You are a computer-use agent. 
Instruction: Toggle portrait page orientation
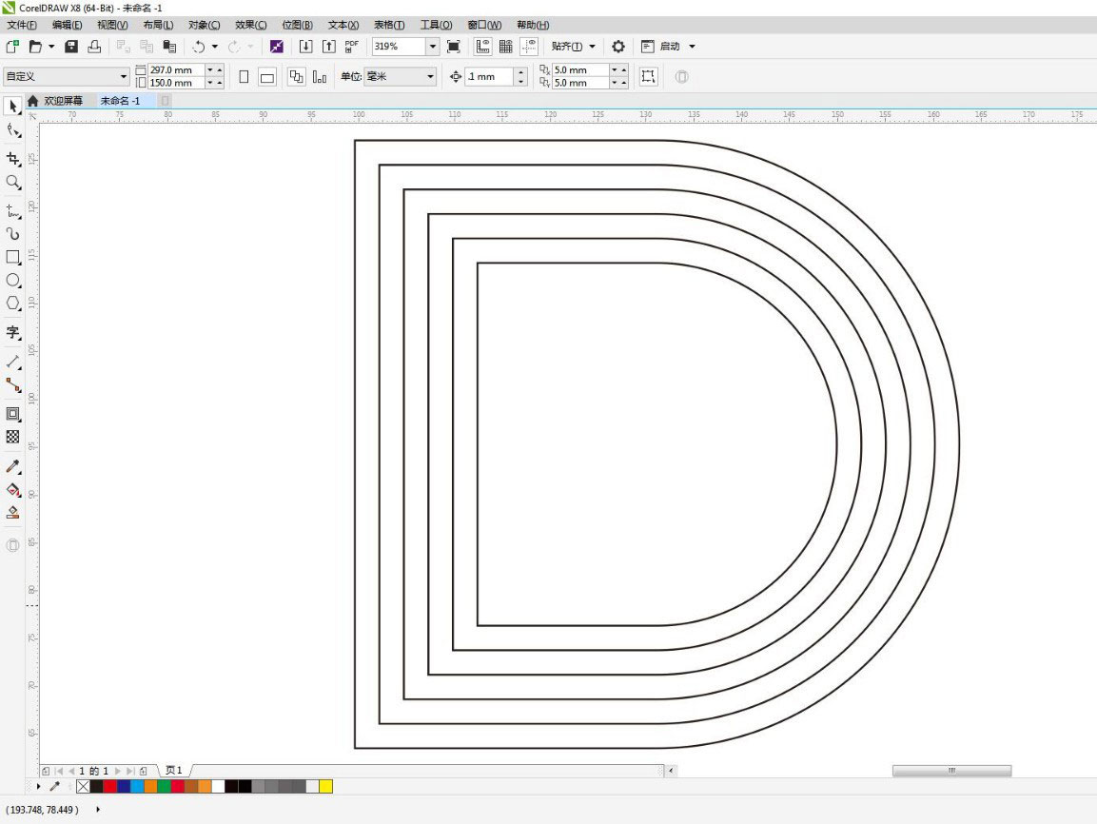coord(243,76)
